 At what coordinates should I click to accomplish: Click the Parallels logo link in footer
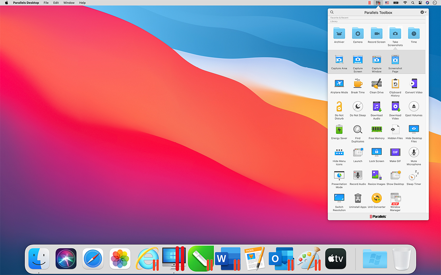click(378, 216)
